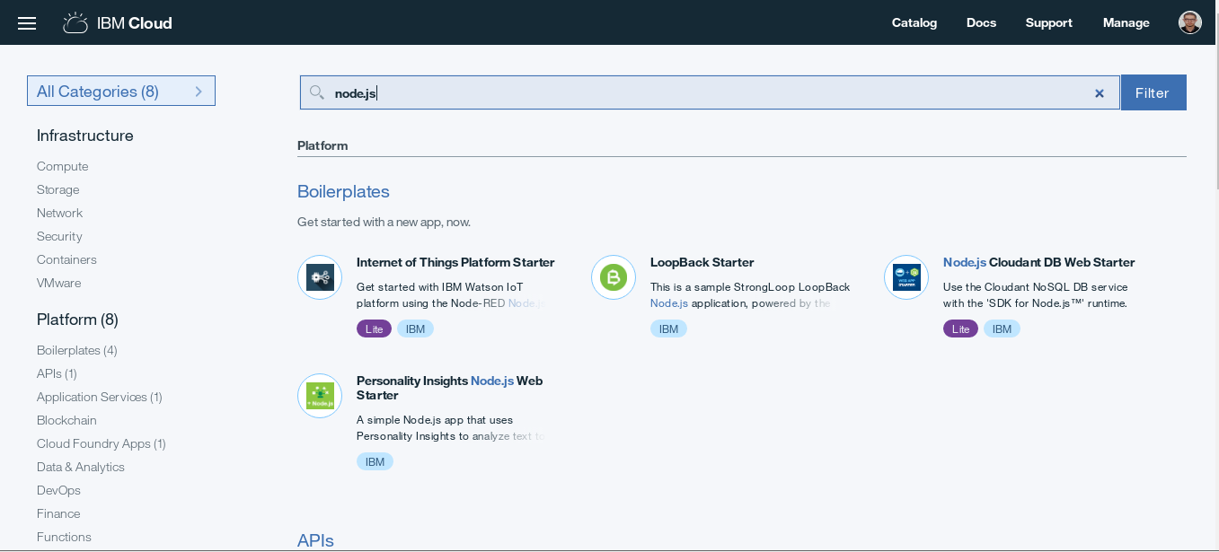Click the IBM Cloud logo icon
Image resolution: width=1219 pixels, height=552 pixels.
pos(75,23)
